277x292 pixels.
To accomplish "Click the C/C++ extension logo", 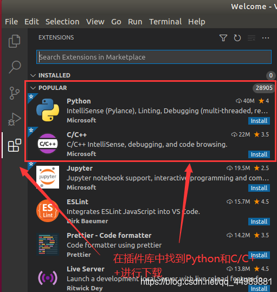I will coord(48,144).
